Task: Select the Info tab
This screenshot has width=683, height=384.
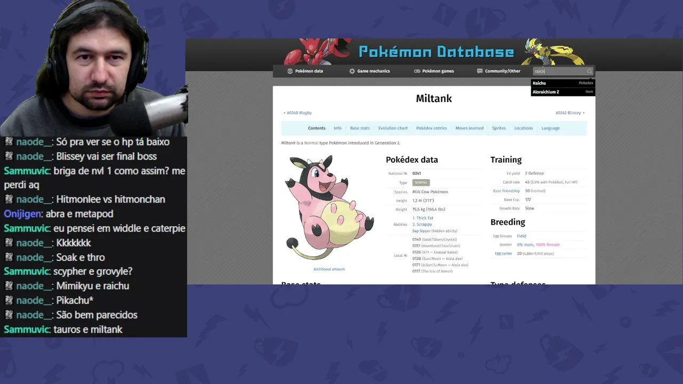Action: 338,128
